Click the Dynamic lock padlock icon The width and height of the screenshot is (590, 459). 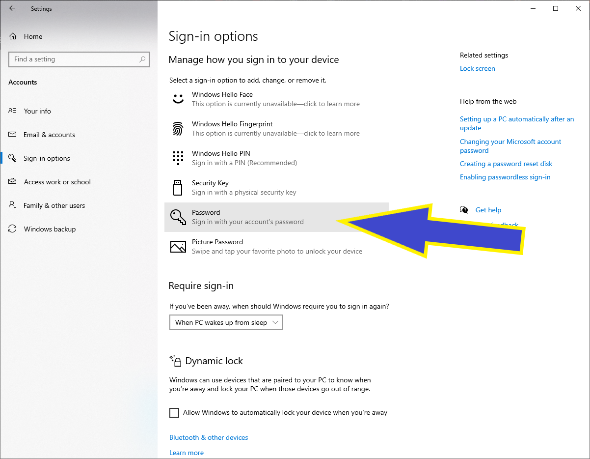coord(176,361)
